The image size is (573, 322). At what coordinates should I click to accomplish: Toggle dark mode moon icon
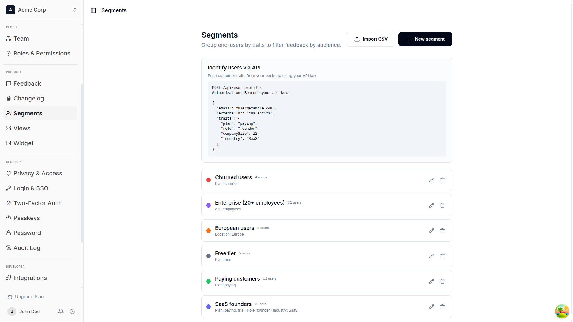point(72,312)
